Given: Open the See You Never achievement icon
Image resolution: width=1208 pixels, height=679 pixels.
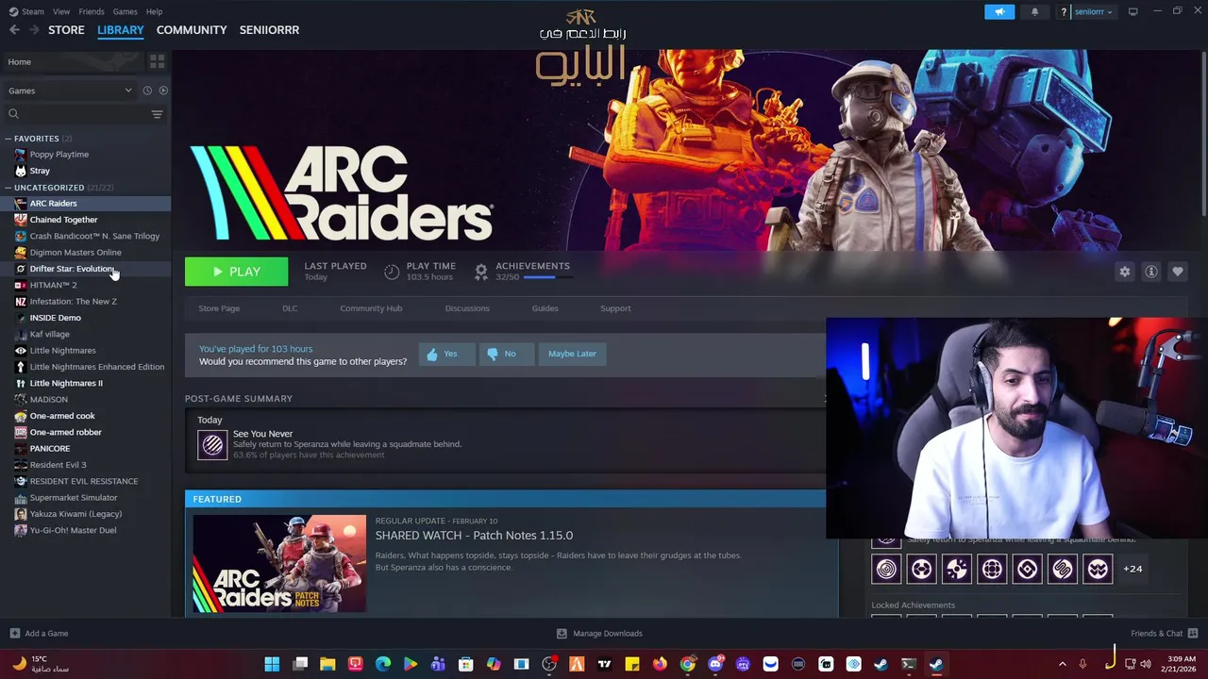Looking at the screenshot, I should click(x=212, y=444).
